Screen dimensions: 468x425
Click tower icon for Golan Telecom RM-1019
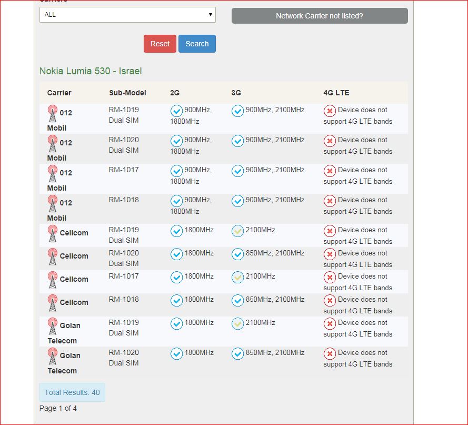pos(53,326)
